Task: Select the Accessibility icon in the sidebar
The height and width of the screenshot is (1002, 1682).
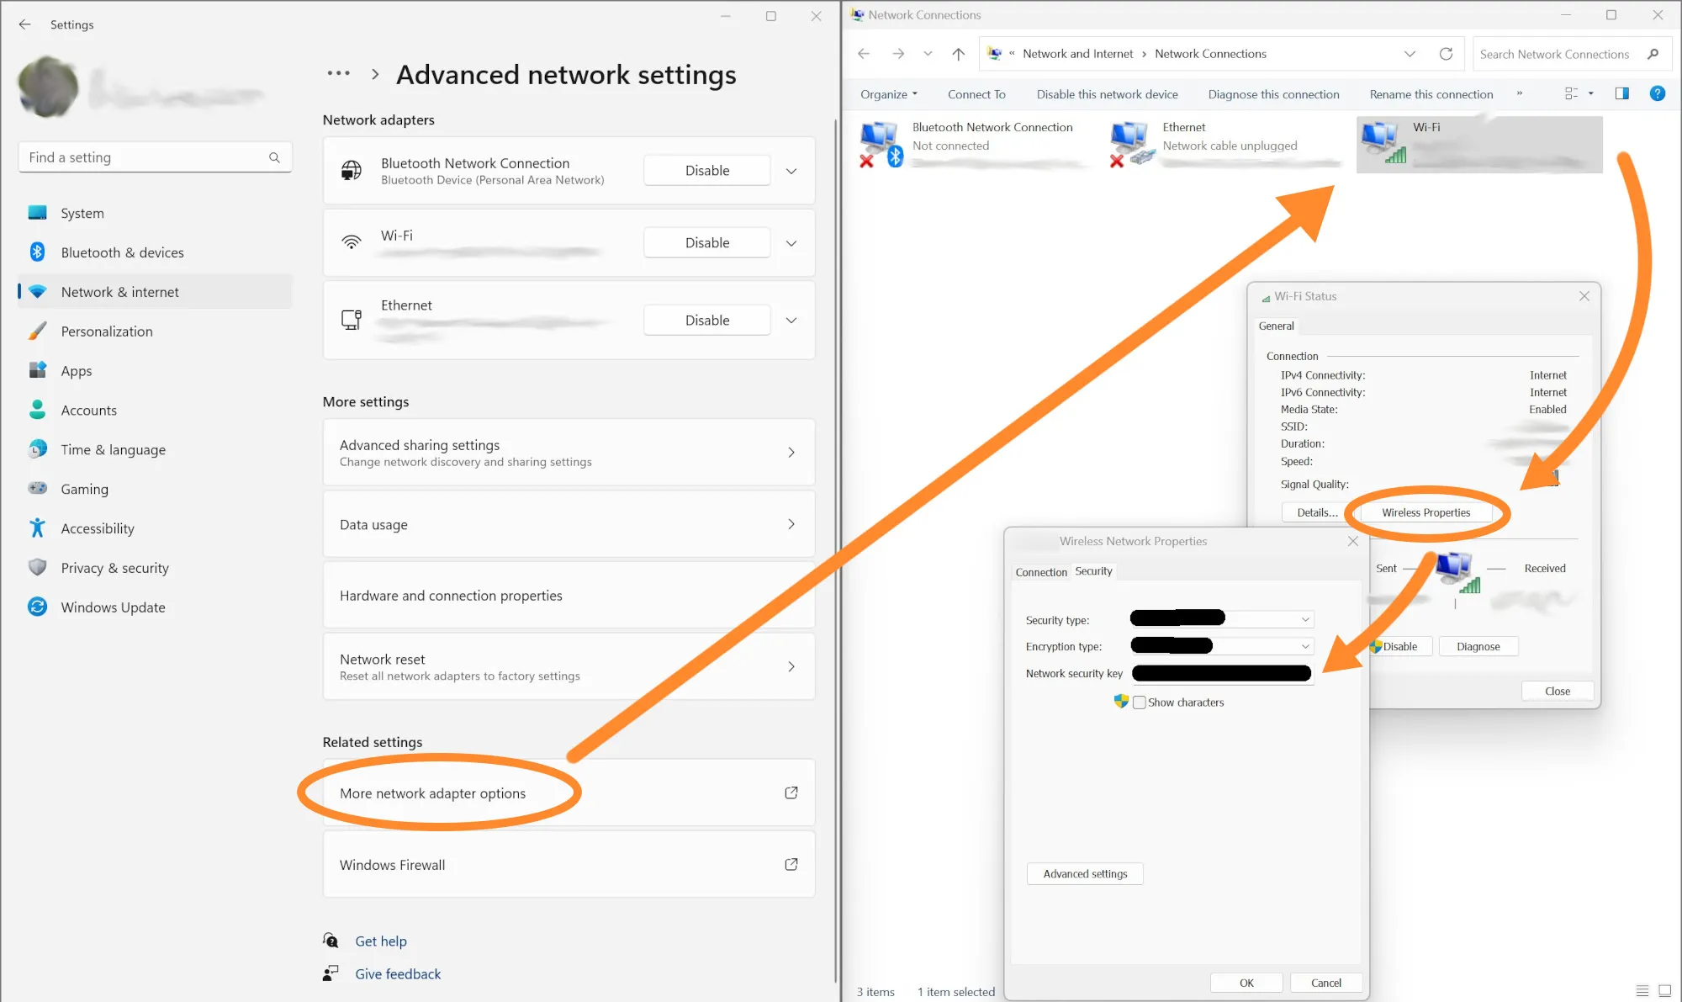Action: (x=37, y=528)
